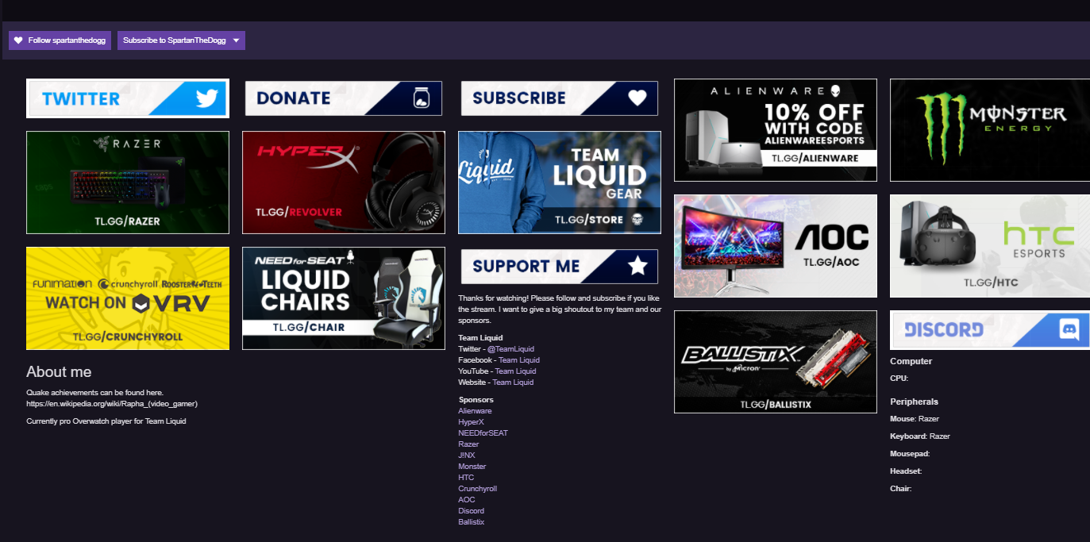
Task: Click the Subscribe to SpartanTheDogg button text
Action: pos(175,40)
